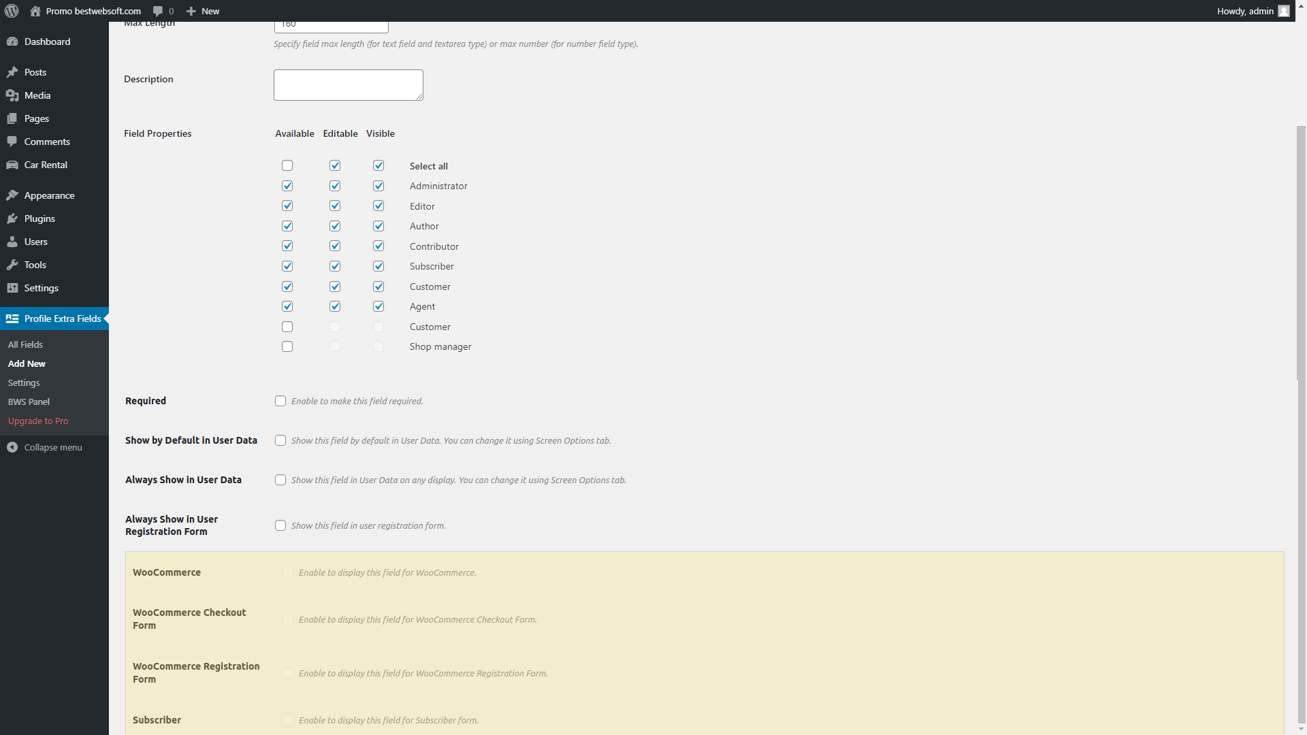Click inside the Description text box
1307x735 pixels.
tap(348, 84)
